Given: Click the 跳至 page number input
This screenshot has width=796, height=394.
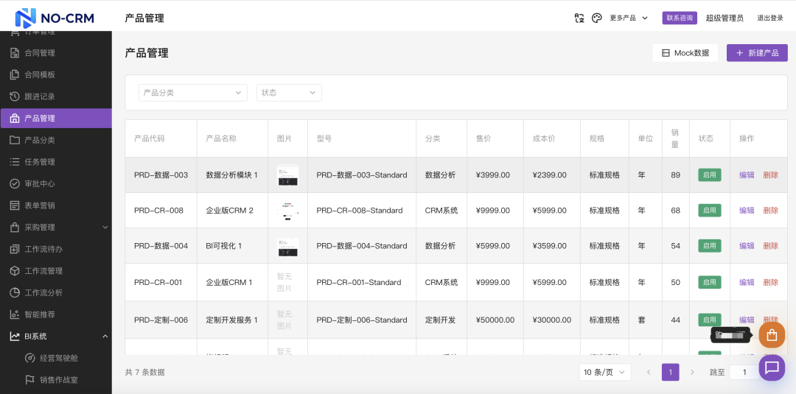Looking at the screenshot, I should (x=744, y=372).
